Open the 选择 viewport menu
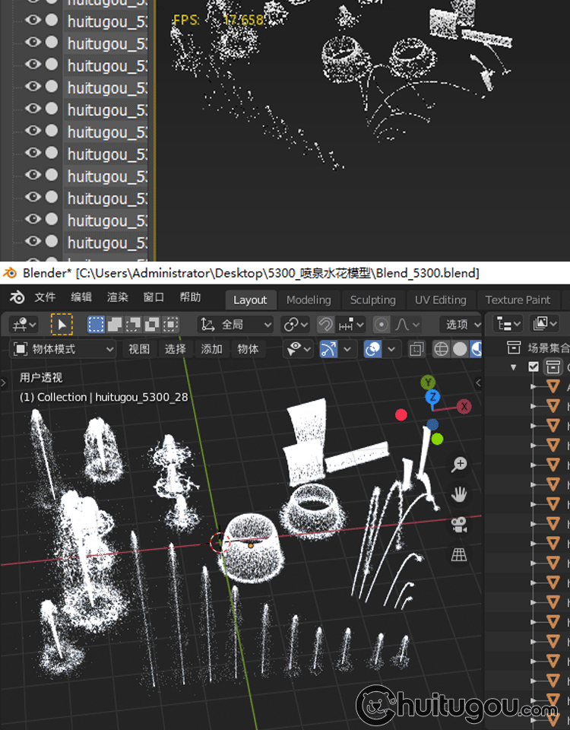The image size is (570, 730). coord(175,349)
